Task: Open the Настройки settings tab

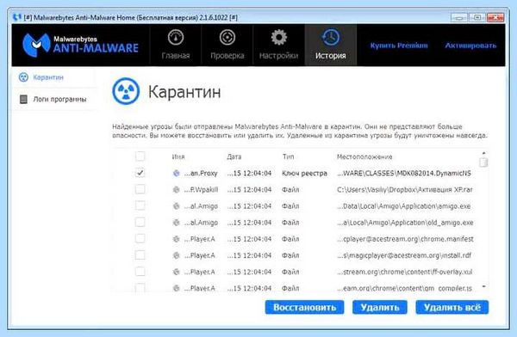Action: pos(278,45)
